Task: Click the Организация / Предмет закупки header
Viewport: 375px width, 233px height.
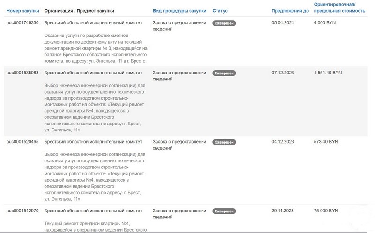Action: (79, 10)
